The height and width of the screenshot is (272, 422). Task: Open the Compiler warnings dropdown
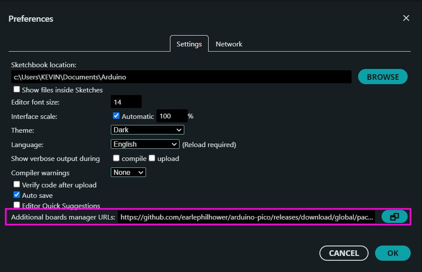tap(128, 172)
